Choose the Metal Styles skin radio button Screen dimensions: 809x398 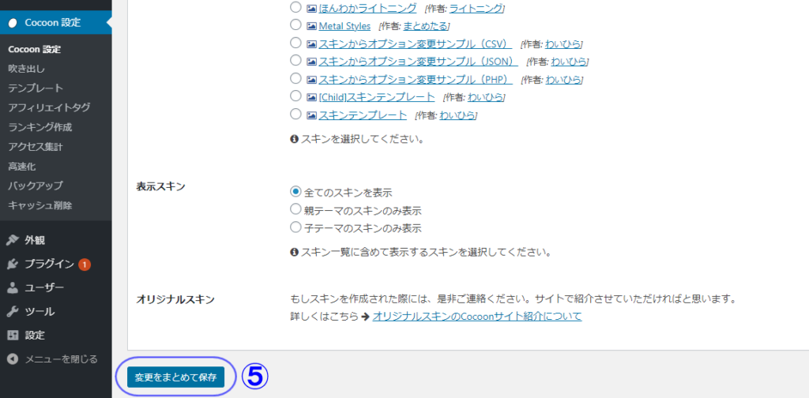[295, 25]
